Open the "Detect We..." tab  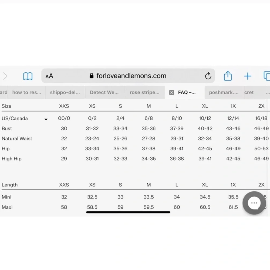pos(104,92)
